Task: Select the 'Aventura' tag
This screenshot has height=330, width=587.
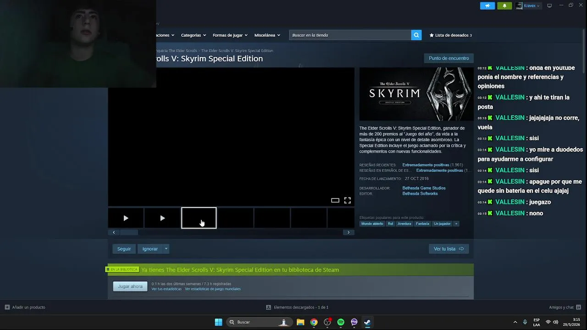Action: [x=404, y=224]
